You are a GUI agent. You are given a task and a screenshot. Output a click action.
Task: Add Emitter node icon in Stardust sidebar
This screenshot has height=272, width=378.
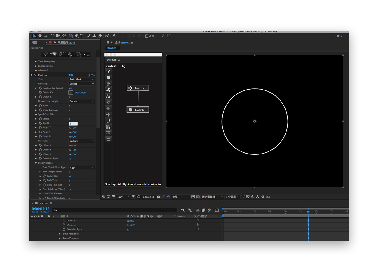point(108,71)
